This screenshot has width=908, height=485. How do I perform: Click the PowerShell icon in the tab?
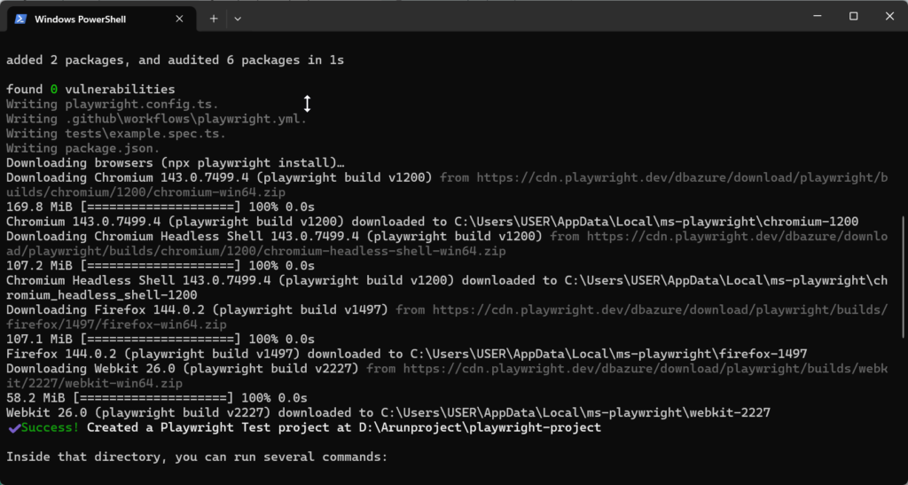pos(20,18)
